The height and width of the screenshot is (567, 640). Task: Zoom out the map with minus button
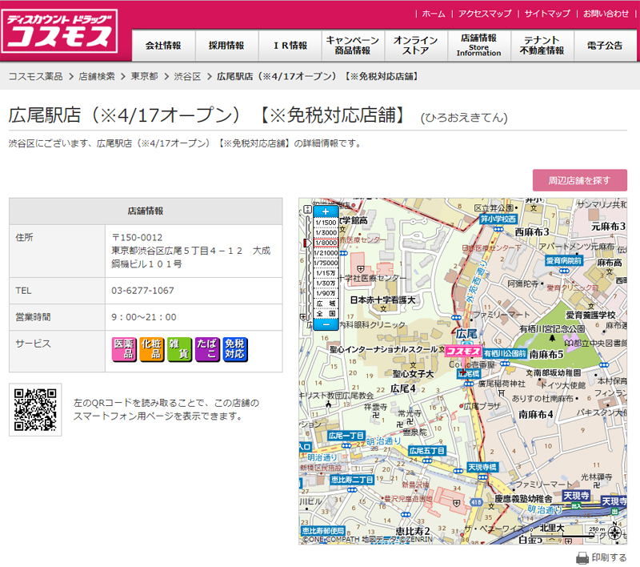(325, 324)
